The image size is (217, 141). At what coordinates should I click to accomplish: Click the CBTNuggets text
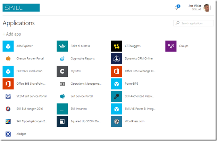(x=133, y=46)
